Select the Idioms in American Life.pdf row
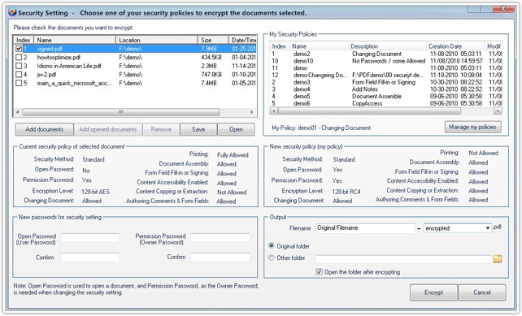522x316 pixels. tap(135, 66)
